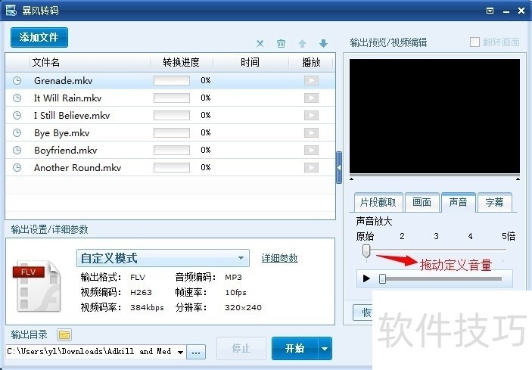Select the Another Round.mkv file
The image size is (532, 370).
click(170, 167)
